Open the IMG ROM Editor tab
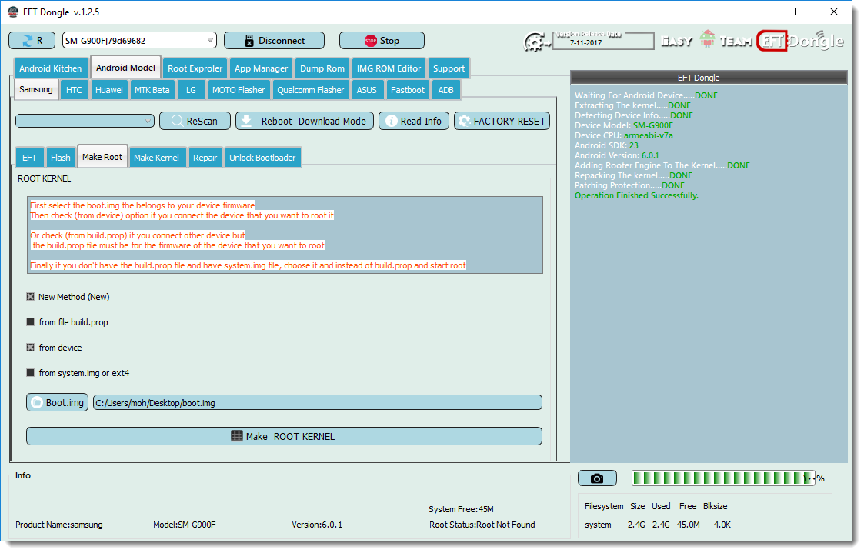864x553 pixels. pyautogui.click(x=389, y=68)
